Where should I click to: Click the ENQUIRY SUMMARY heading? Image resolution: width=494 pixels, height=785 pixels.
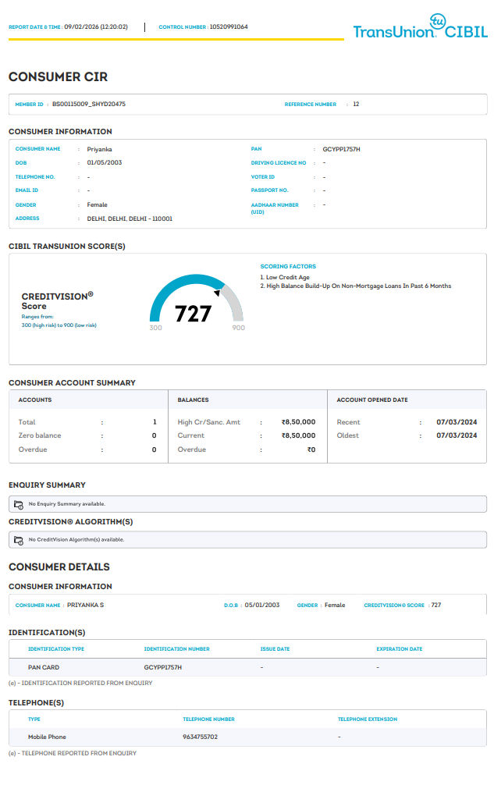[47, 485]
